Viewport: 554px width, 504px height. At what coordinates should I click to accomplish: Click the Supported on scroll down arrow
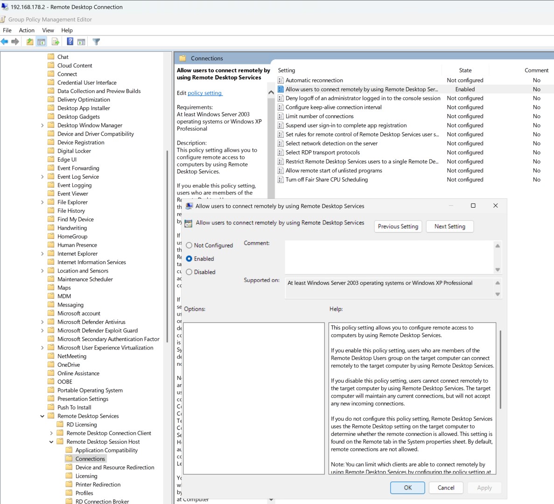pyautogui.click(x=498, y=294)
